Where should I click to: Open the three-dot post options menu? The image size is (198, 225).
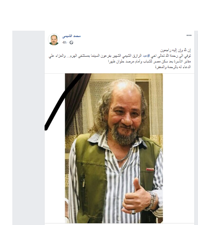click(189, 35)
